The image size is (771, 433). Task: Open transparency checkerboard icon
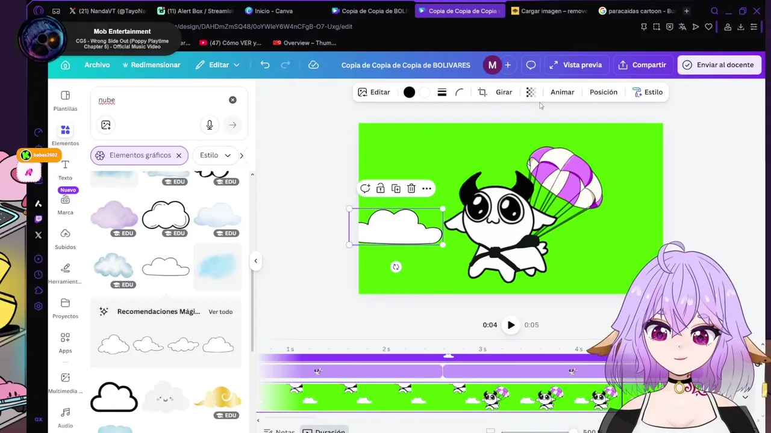point(531,92)
